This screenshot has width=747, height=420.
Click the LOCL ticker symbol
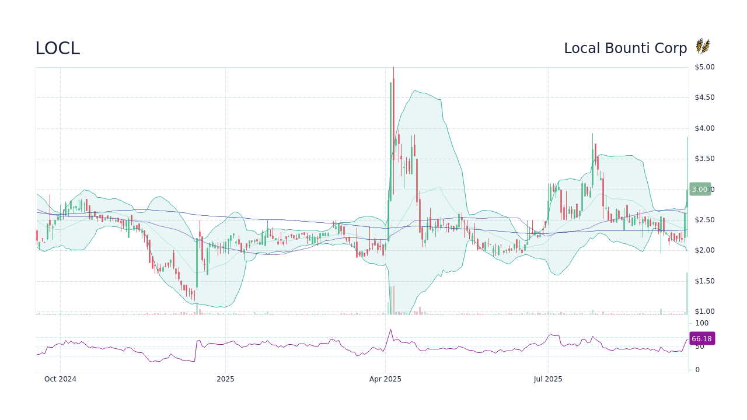(x=57, y=48)
